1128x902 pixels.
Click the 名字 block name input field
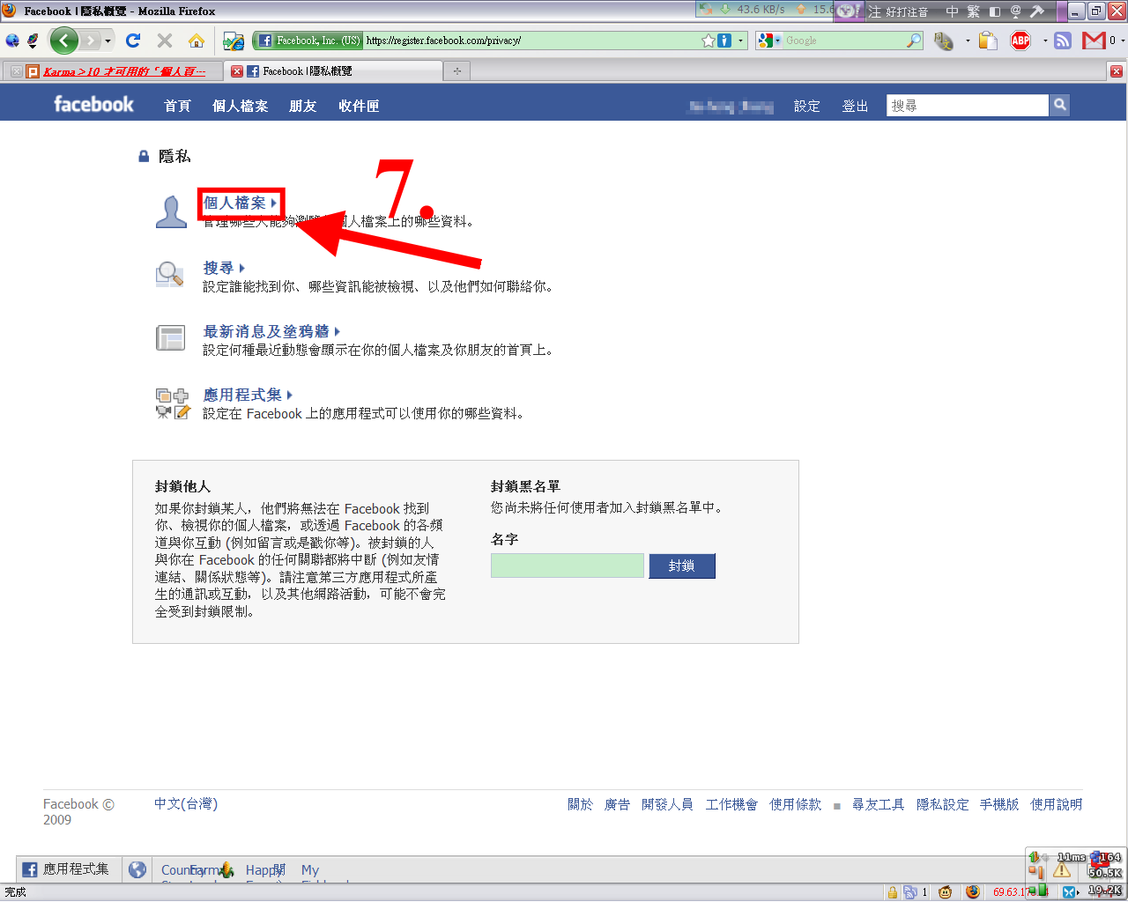pyautogui.click(x=568, y=566)
